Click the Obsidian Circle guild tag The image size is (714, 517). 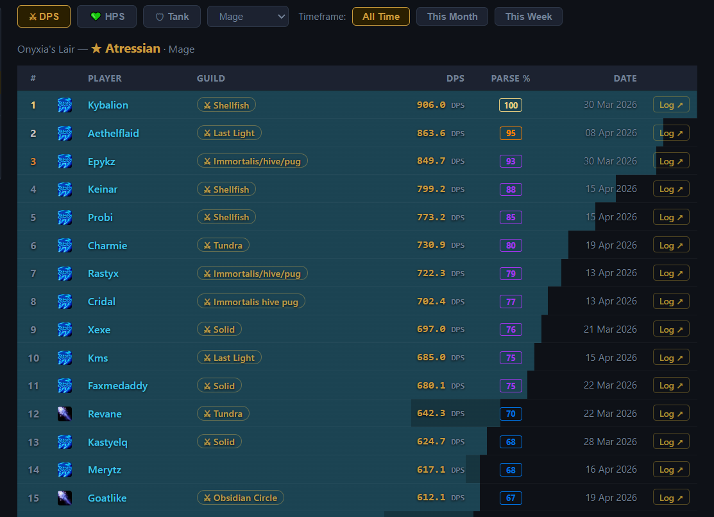(x=241, y=498)
